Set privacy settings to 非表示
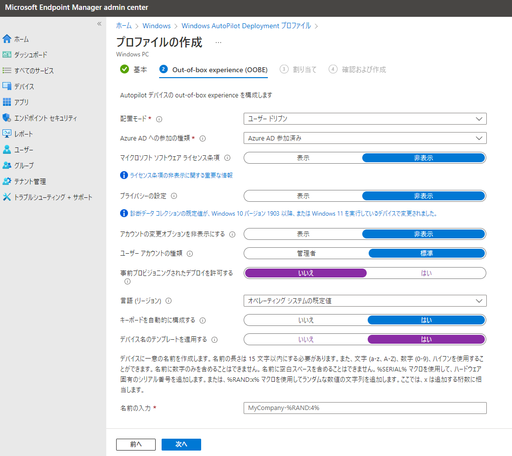 [x=424, y=196]
